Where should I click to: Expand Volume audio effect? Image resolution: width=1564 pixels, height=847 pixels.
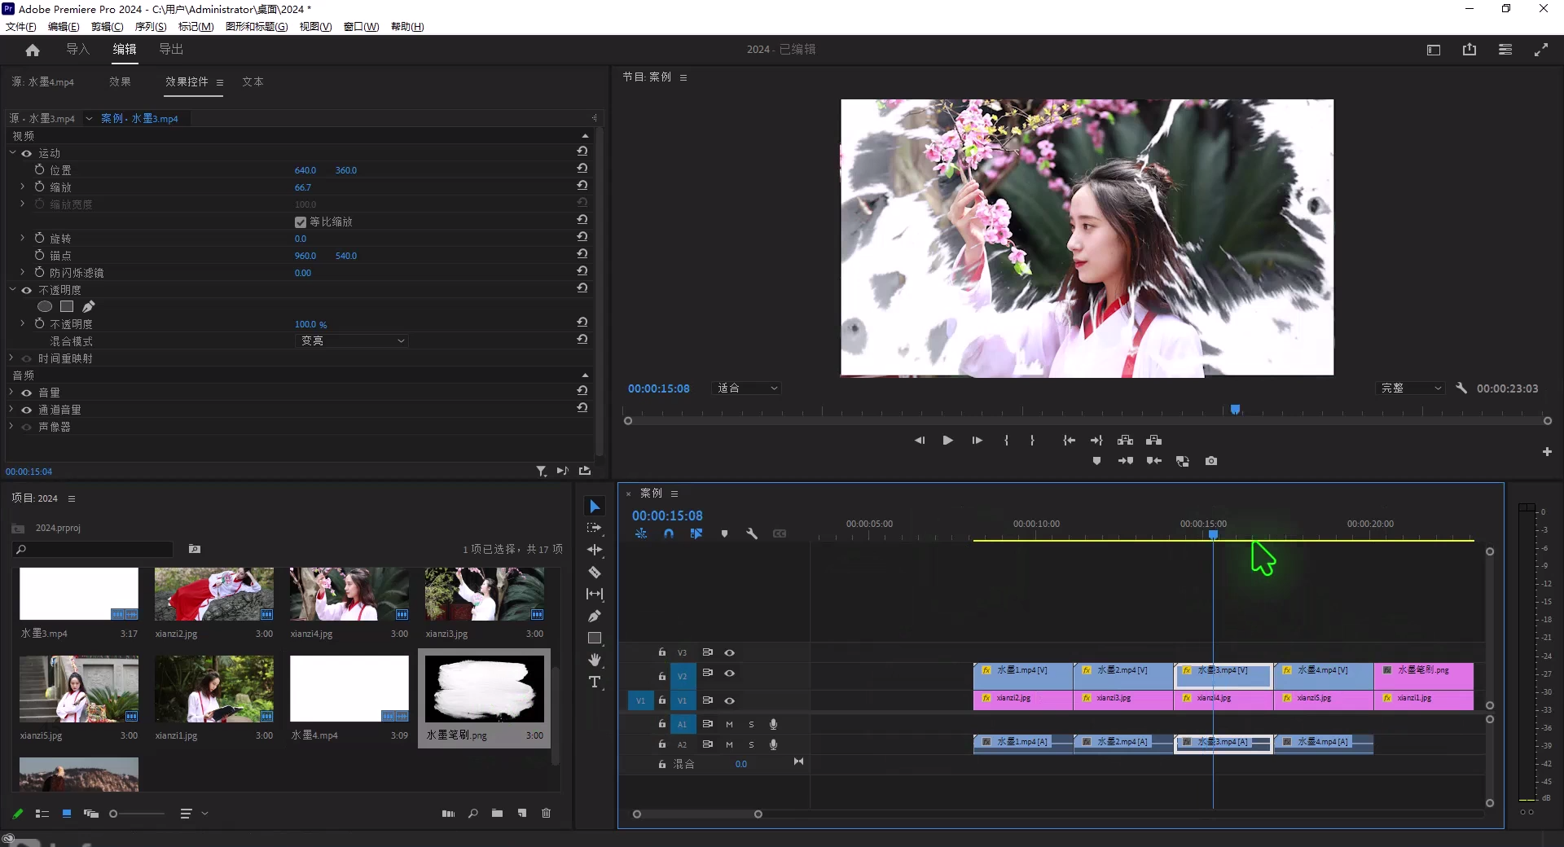[x=11, y=392]
